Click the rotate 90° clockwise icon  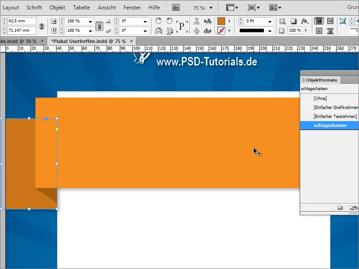point(158,21)
